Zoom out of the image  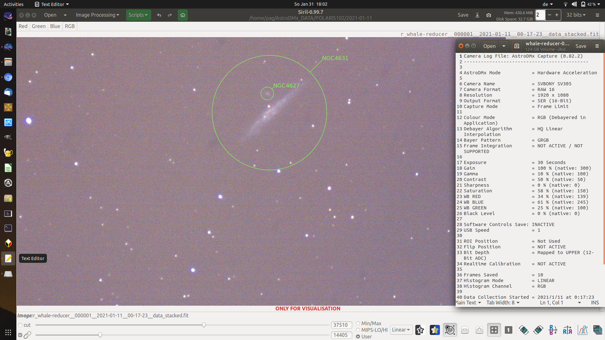click(465, 330)
